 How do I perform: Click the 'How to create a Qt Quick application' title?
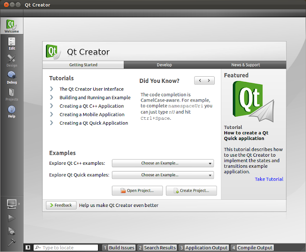coord(246,136)
